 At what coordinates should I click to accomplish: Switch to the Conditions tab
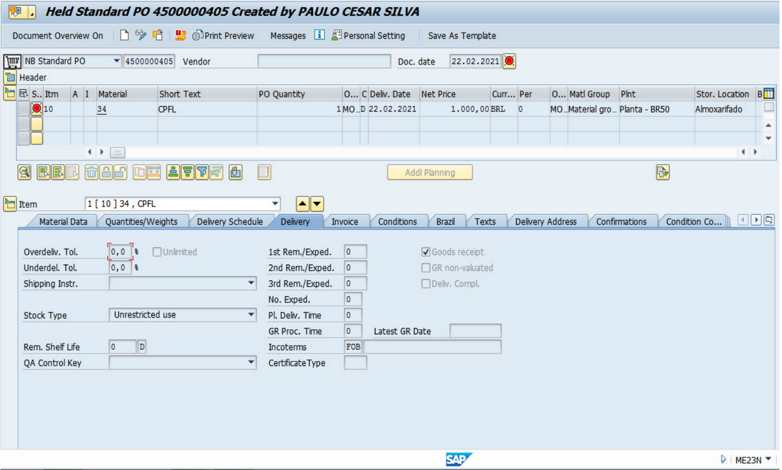click(398, 221)
